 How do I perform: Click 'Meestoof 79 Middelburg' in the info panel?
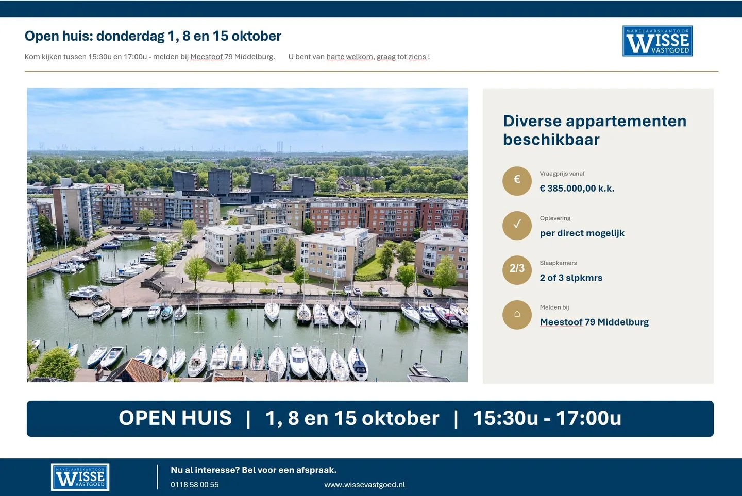pyautogui.click(x=594, y=322)
